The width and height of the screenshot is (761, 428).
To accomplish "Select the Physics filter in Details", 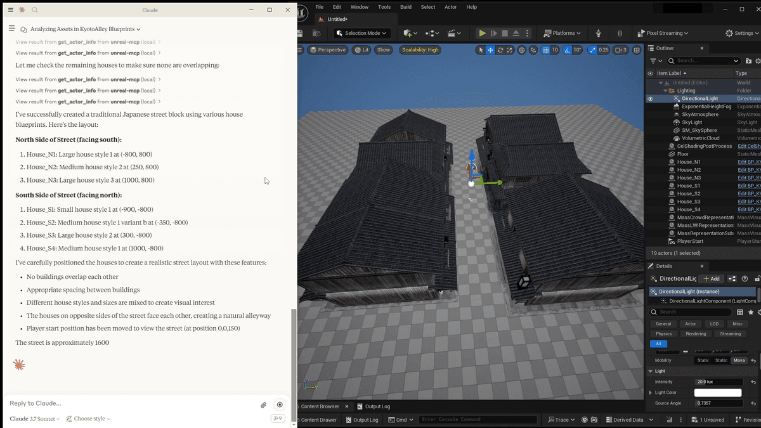I will point(663,334).
